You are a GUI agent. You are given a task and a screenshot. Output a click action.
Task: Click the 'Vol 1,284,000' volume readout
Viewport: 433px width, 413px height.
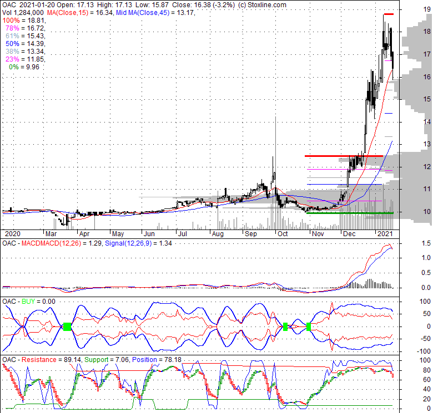pyautogui.click(x=23, y=12)
